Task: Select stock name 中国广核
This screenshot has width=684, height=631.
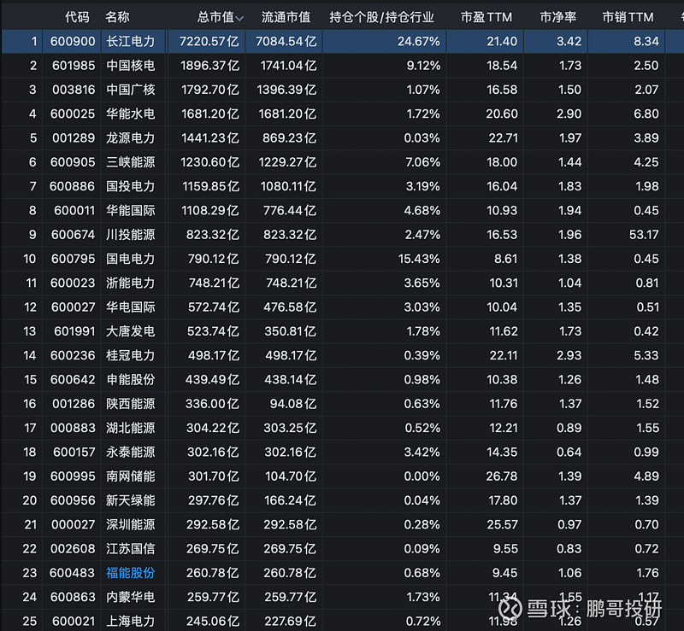Action: [131, 90]
